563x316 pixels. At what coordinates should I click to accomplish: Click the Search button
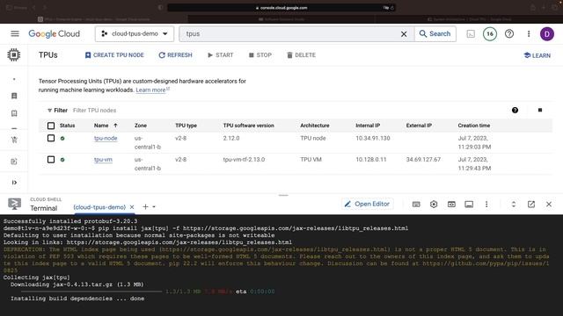435,33
